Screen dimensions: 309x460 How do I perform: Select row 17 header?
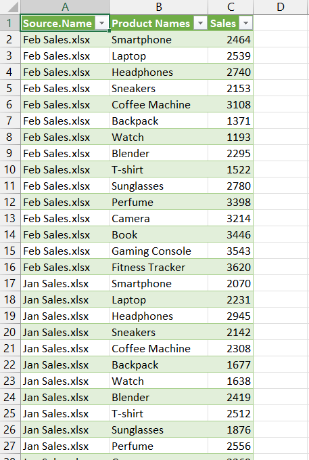[x=10, y=283]
